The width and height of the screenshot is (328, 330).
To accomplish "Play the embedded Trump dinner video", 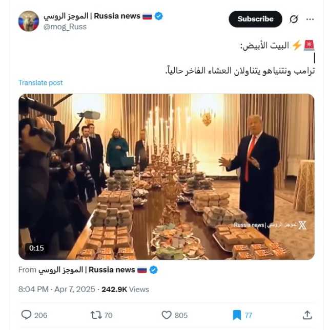I will point(167,177).
